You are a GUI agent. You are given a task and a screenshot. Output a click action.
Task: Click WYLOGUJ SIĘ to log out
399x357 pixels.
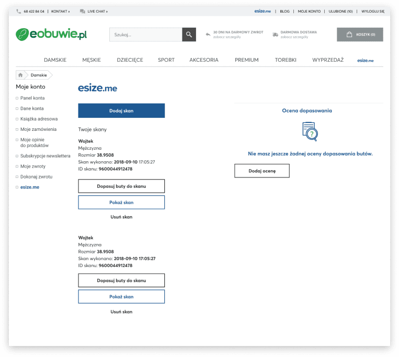pos(373,11)
